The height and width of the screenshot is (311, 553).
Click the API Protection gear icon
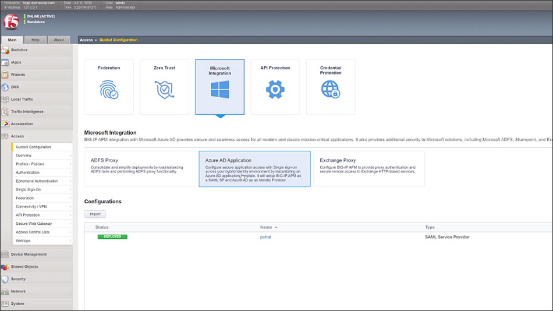coord(275,89)
